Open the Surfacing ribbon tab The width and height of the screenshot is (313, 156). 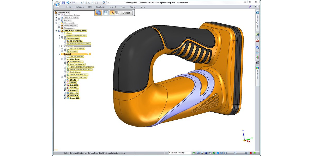click(x=80, y=7)
